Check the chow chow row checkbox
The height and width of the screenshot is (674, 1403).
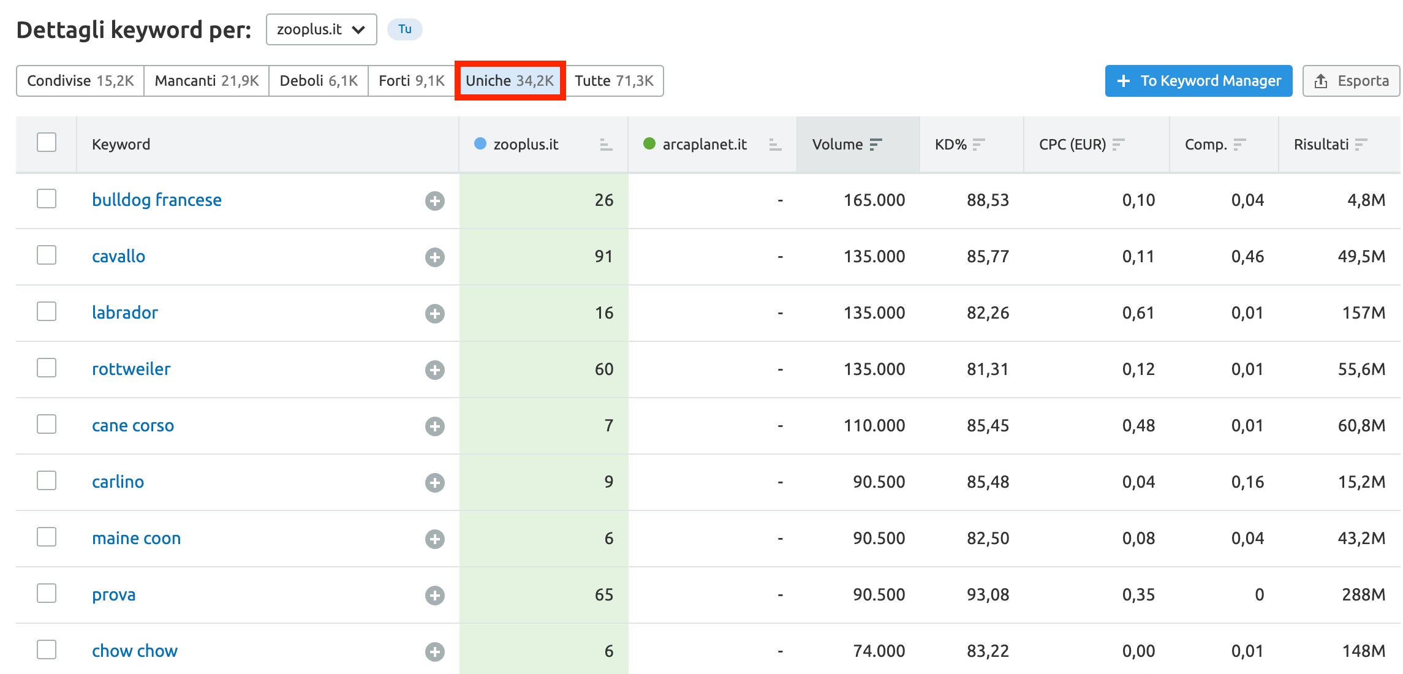coord(47,649)
